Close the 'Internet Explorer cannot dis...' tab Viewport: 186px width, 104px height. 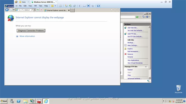(x=69, y=10)
